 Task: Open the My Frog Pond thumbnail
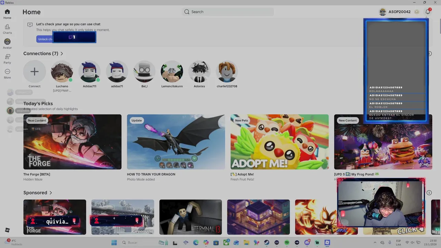coord(383,142)
